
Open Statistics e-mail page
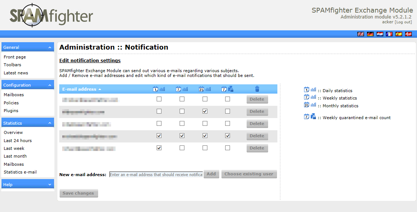click(x=20, y=172)
